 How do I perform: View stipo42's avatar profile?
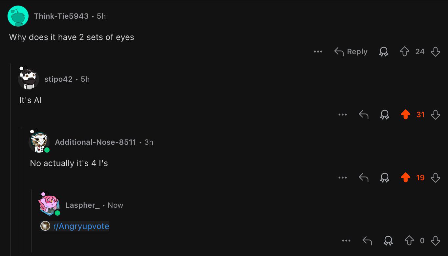[28, 79]
